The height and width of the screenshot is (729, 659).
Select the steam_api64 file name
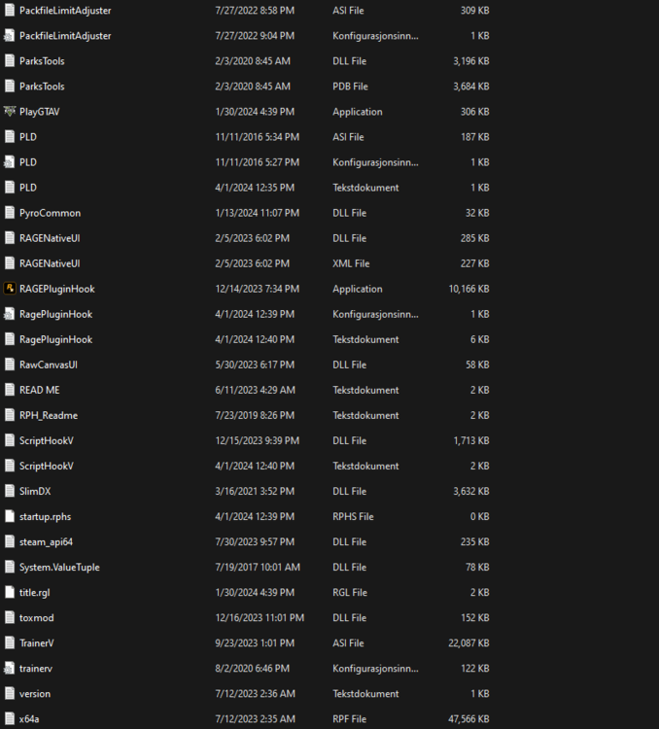point(46,542)
